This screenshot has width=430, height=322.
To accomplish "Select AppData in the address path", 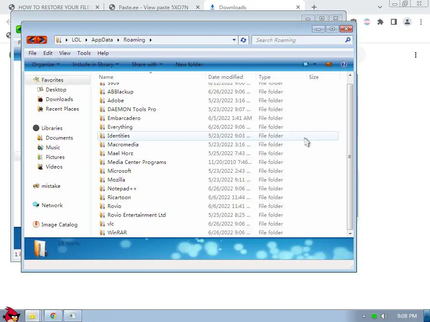I will (102, 40).
